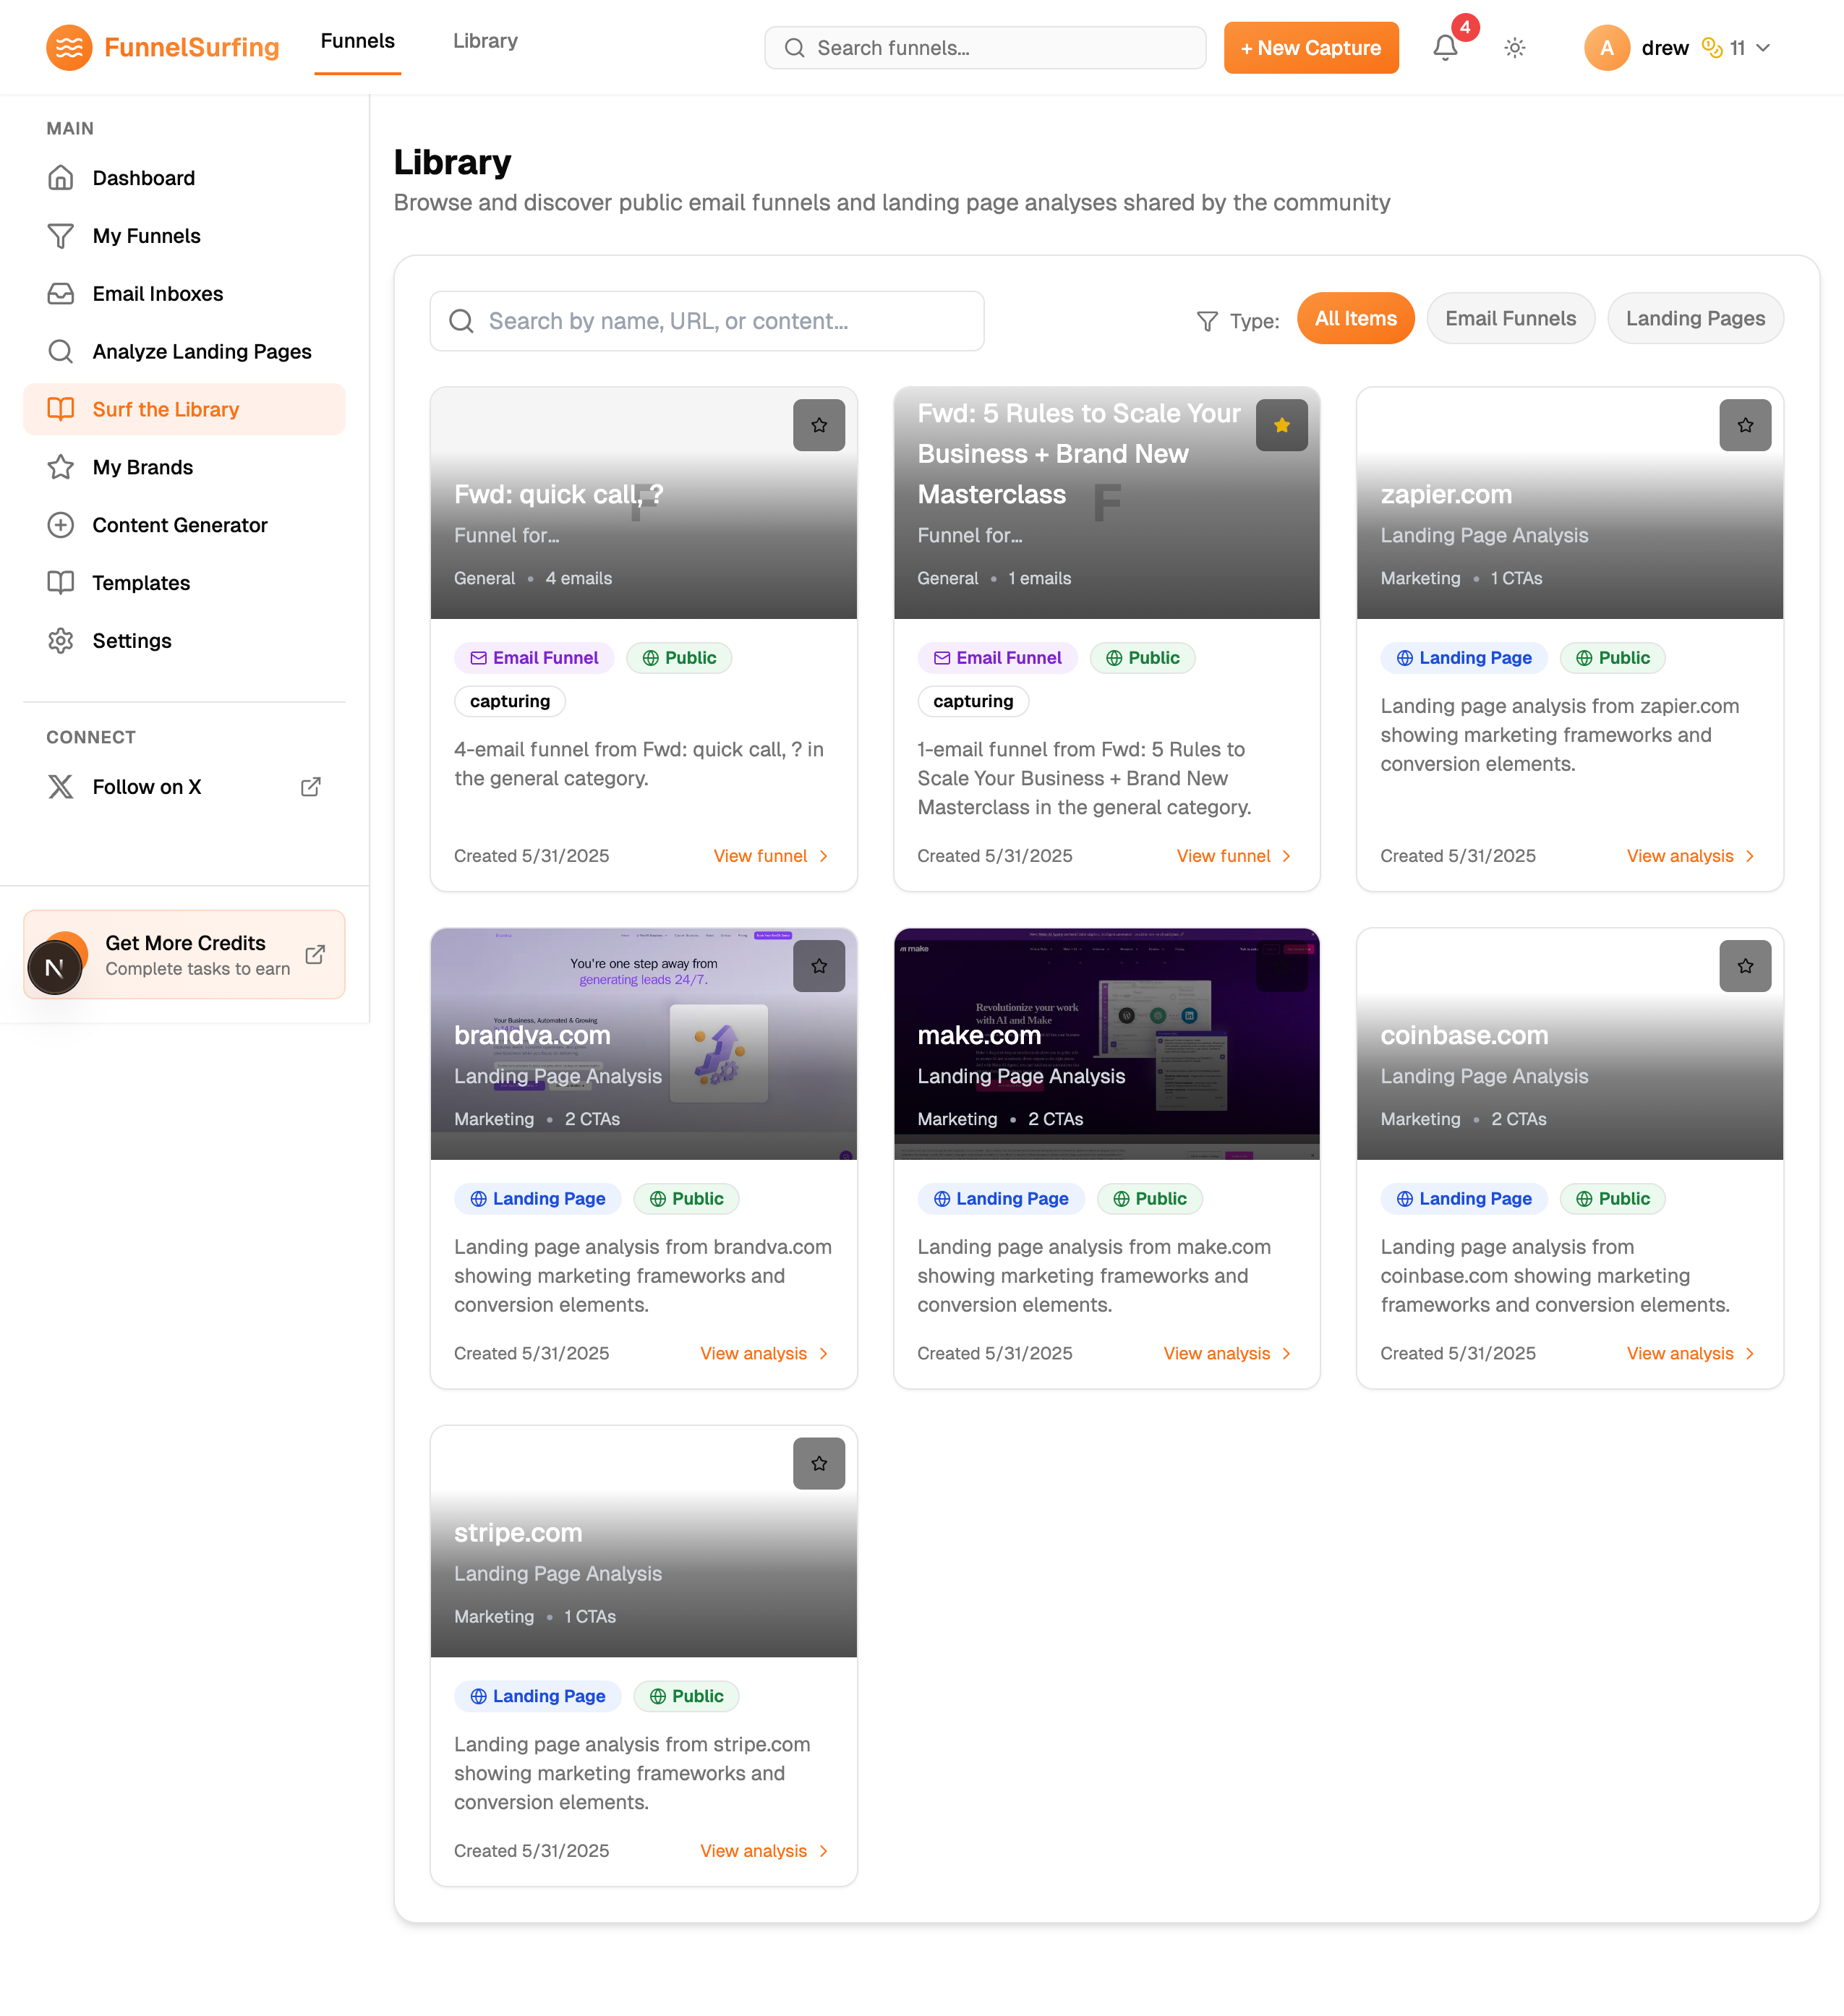The height and width of the screenshot is (2016, 1844).
Task: Open Analyze Landing Pages in sidebar
Action: click(x=184, y=351)
